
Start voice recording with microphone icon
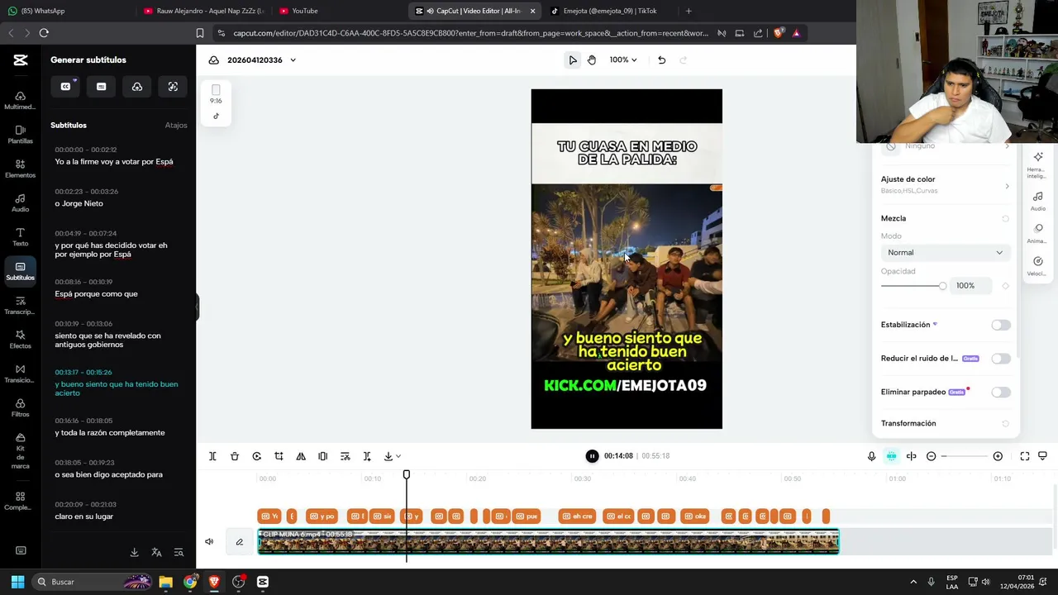coord(871,456)
